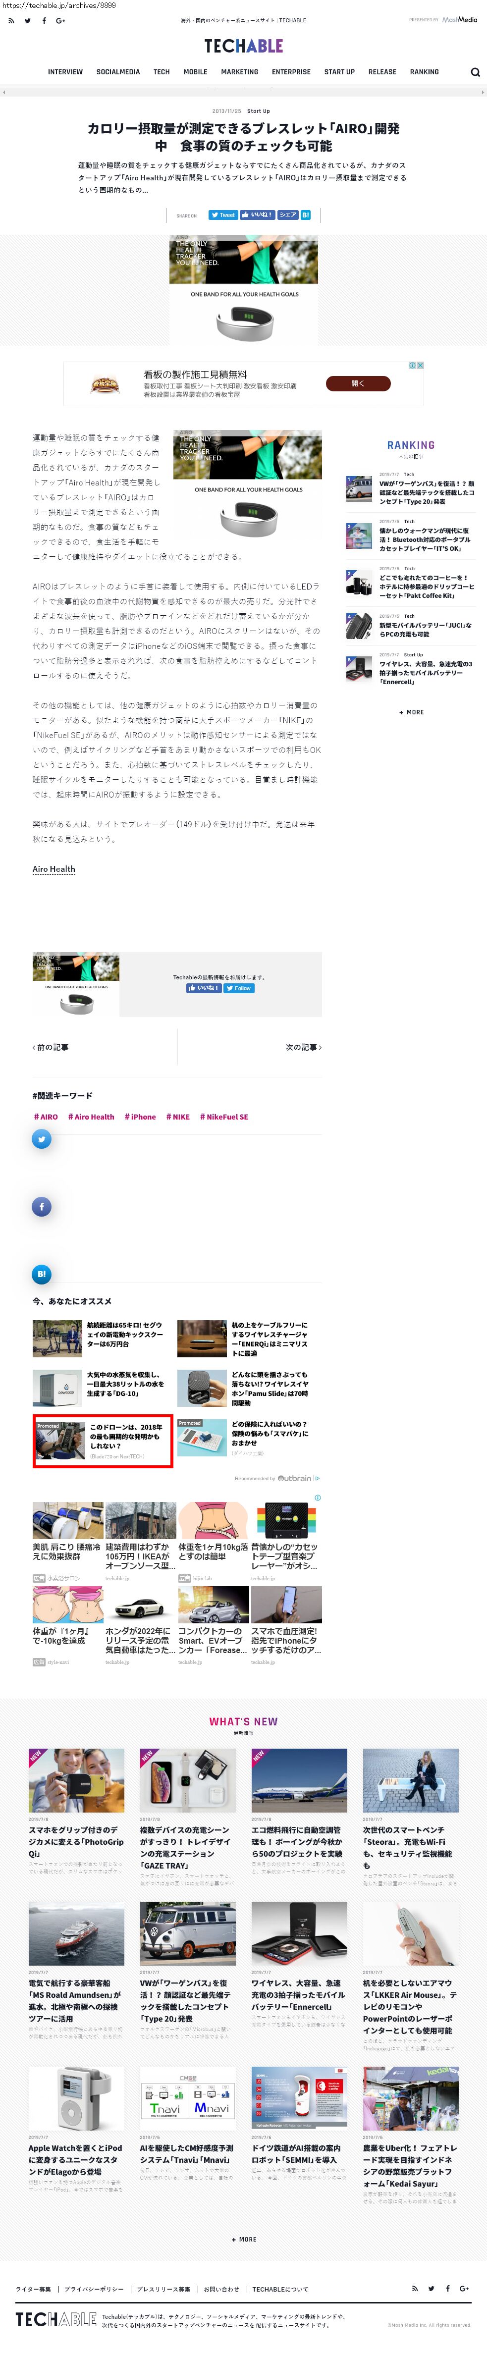Open the RELEASE nav item
The width and height of the screenshot is (487, 2354).
[382, 72]
